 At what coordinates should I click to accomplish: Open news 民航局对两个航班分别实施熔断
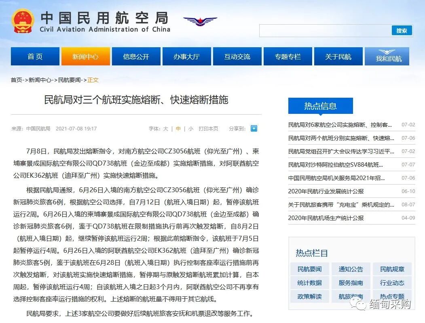341,138
